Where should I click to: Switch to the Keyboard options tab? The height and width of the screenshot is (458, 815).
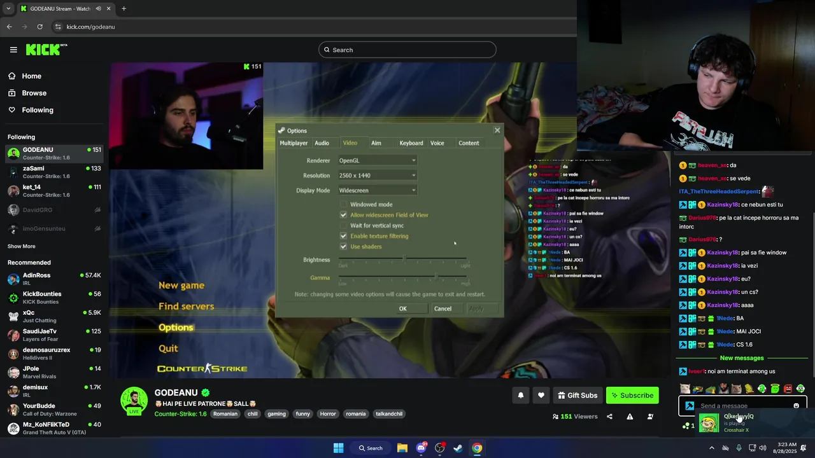point(411,143)
